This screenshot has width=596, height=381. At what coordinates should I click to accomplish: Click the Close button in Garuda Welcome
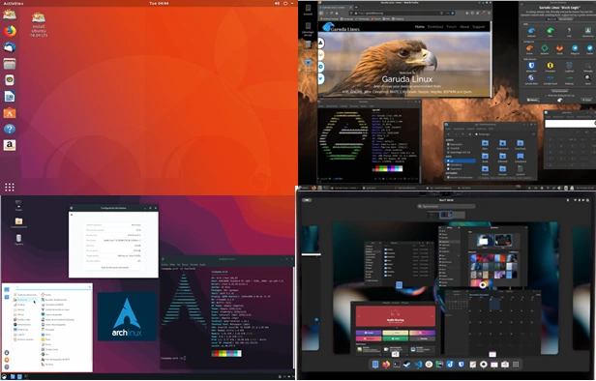(587, 100)
